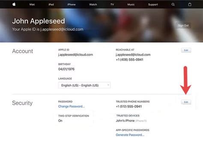Click birthday value 04/01/1976
Image resolution: width=203 pixels, height=162 pixels.
(66, 69)
